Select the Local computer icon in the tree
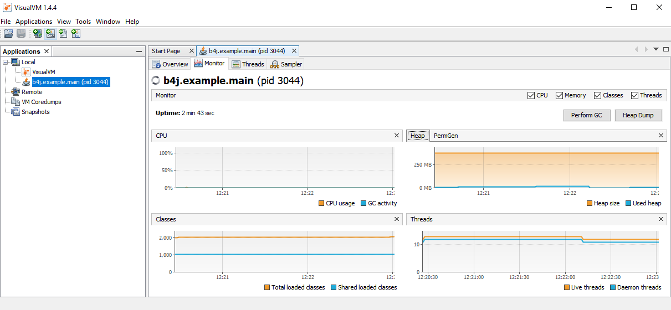This screenshot has height=310, width=671. click(16, 62)
